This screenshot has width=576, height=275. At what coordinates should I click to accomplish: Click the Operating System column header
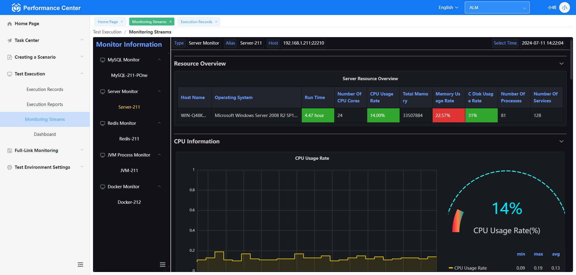pyautogui.click(x=256, y=98)
